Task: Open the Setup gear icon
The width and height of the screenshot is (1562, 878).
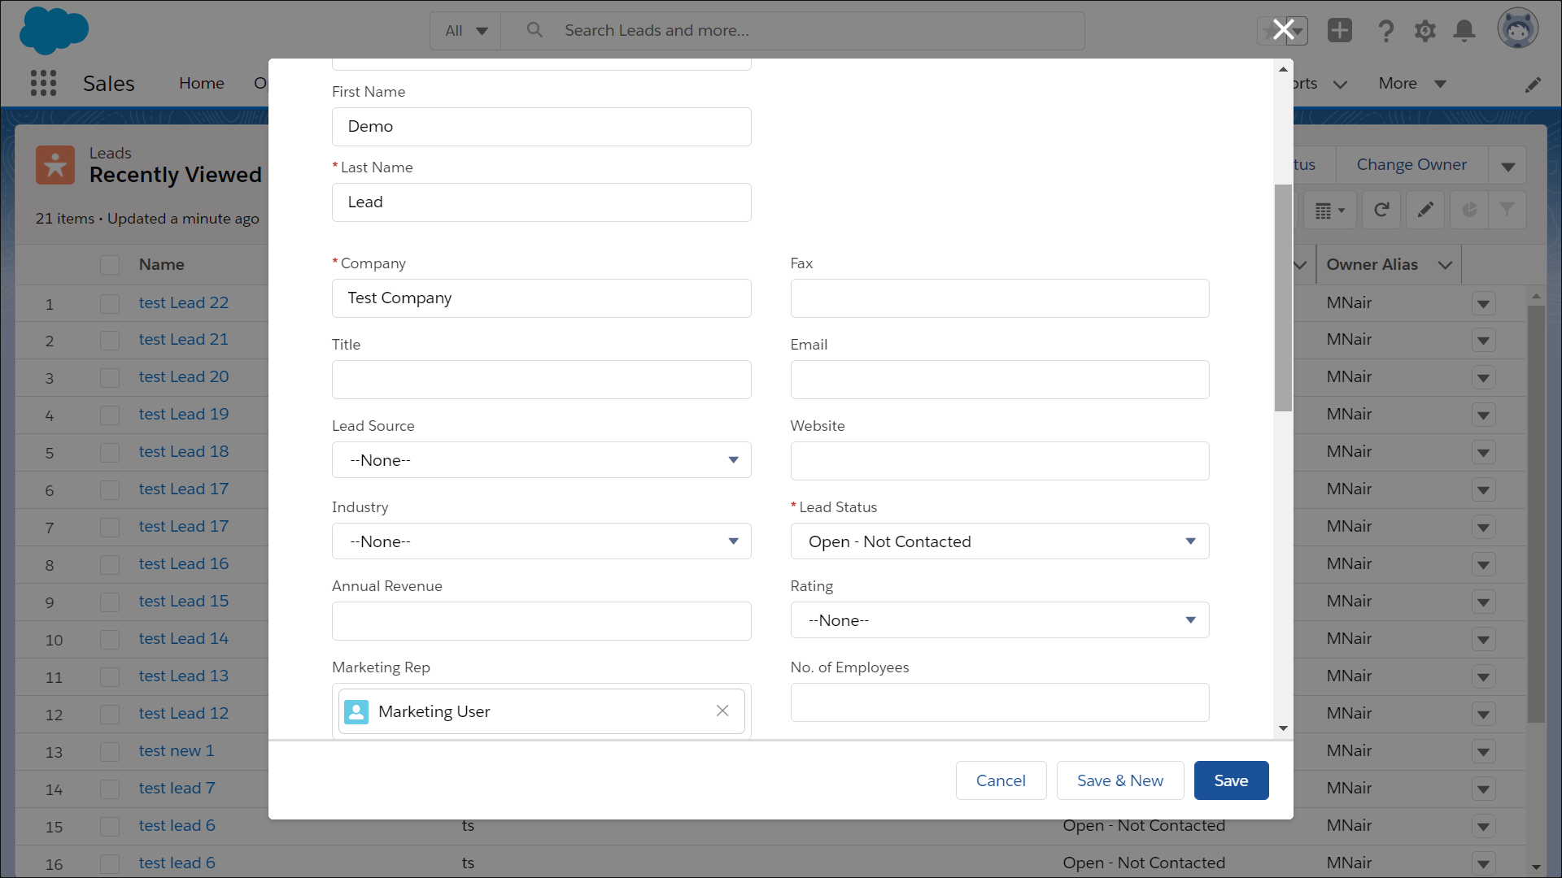Action: [1425, 30]
